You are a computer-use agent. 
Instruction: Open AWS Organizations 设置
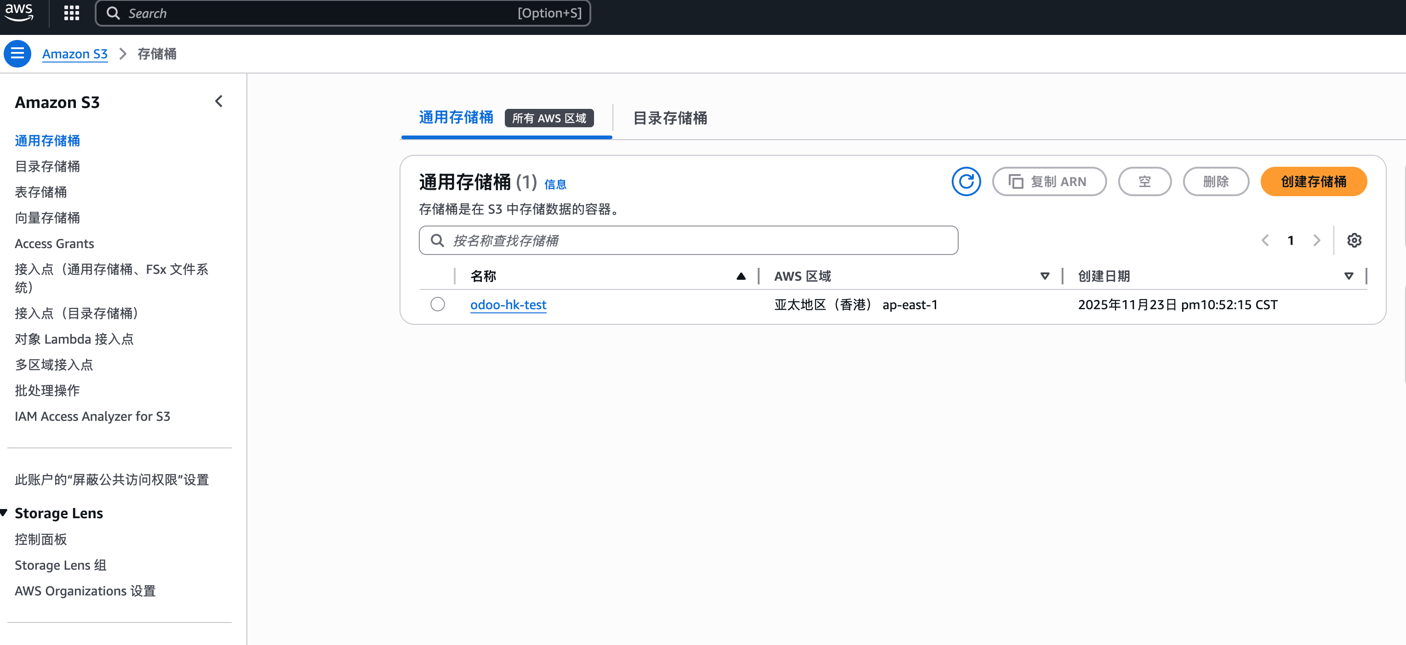[85, 591]
